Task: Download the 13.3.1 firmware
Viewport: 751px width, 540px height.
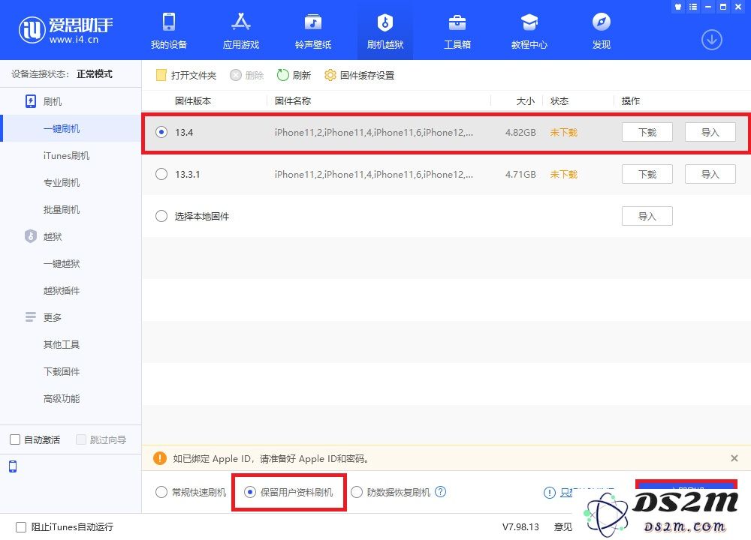Action: point(647,174)
